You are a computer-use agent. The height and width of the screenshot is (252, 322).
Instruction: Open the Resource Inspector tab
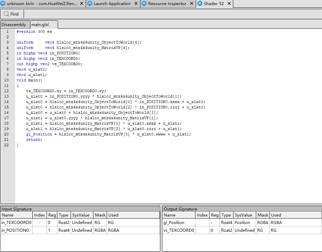click(x=167, y=4)
